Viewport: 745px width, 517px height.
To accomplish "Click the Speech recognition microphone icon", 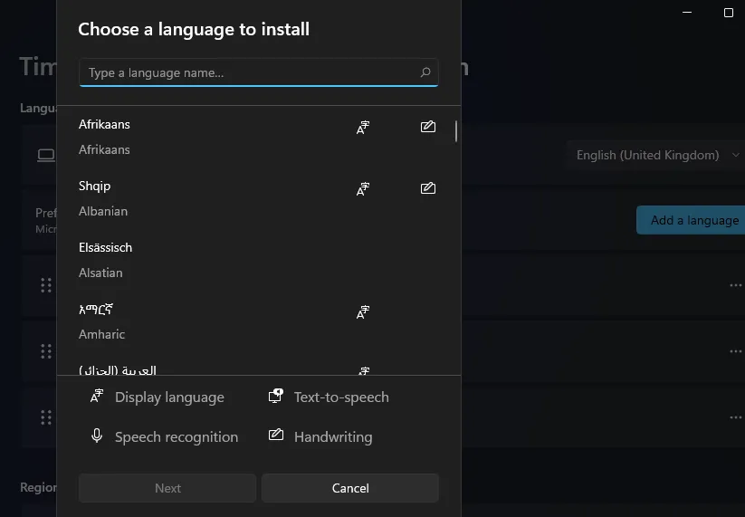I will tap(97, 436).
